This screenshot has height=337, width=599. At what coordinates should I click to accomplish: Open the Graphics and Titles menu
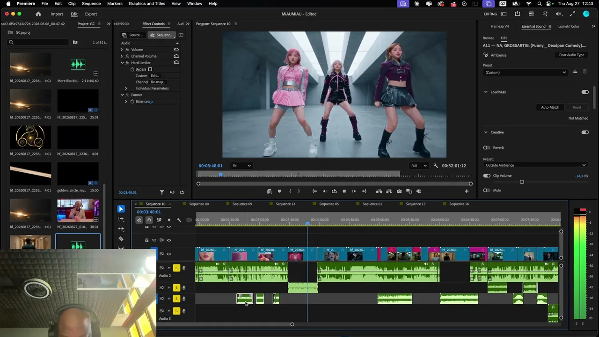(147, 4)
